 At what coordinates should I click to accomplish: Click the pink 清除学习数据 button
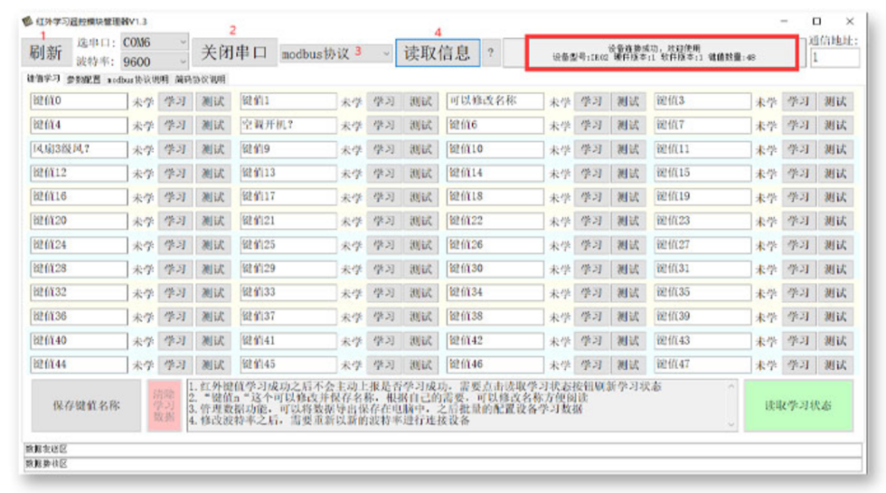tap(164, 405)
